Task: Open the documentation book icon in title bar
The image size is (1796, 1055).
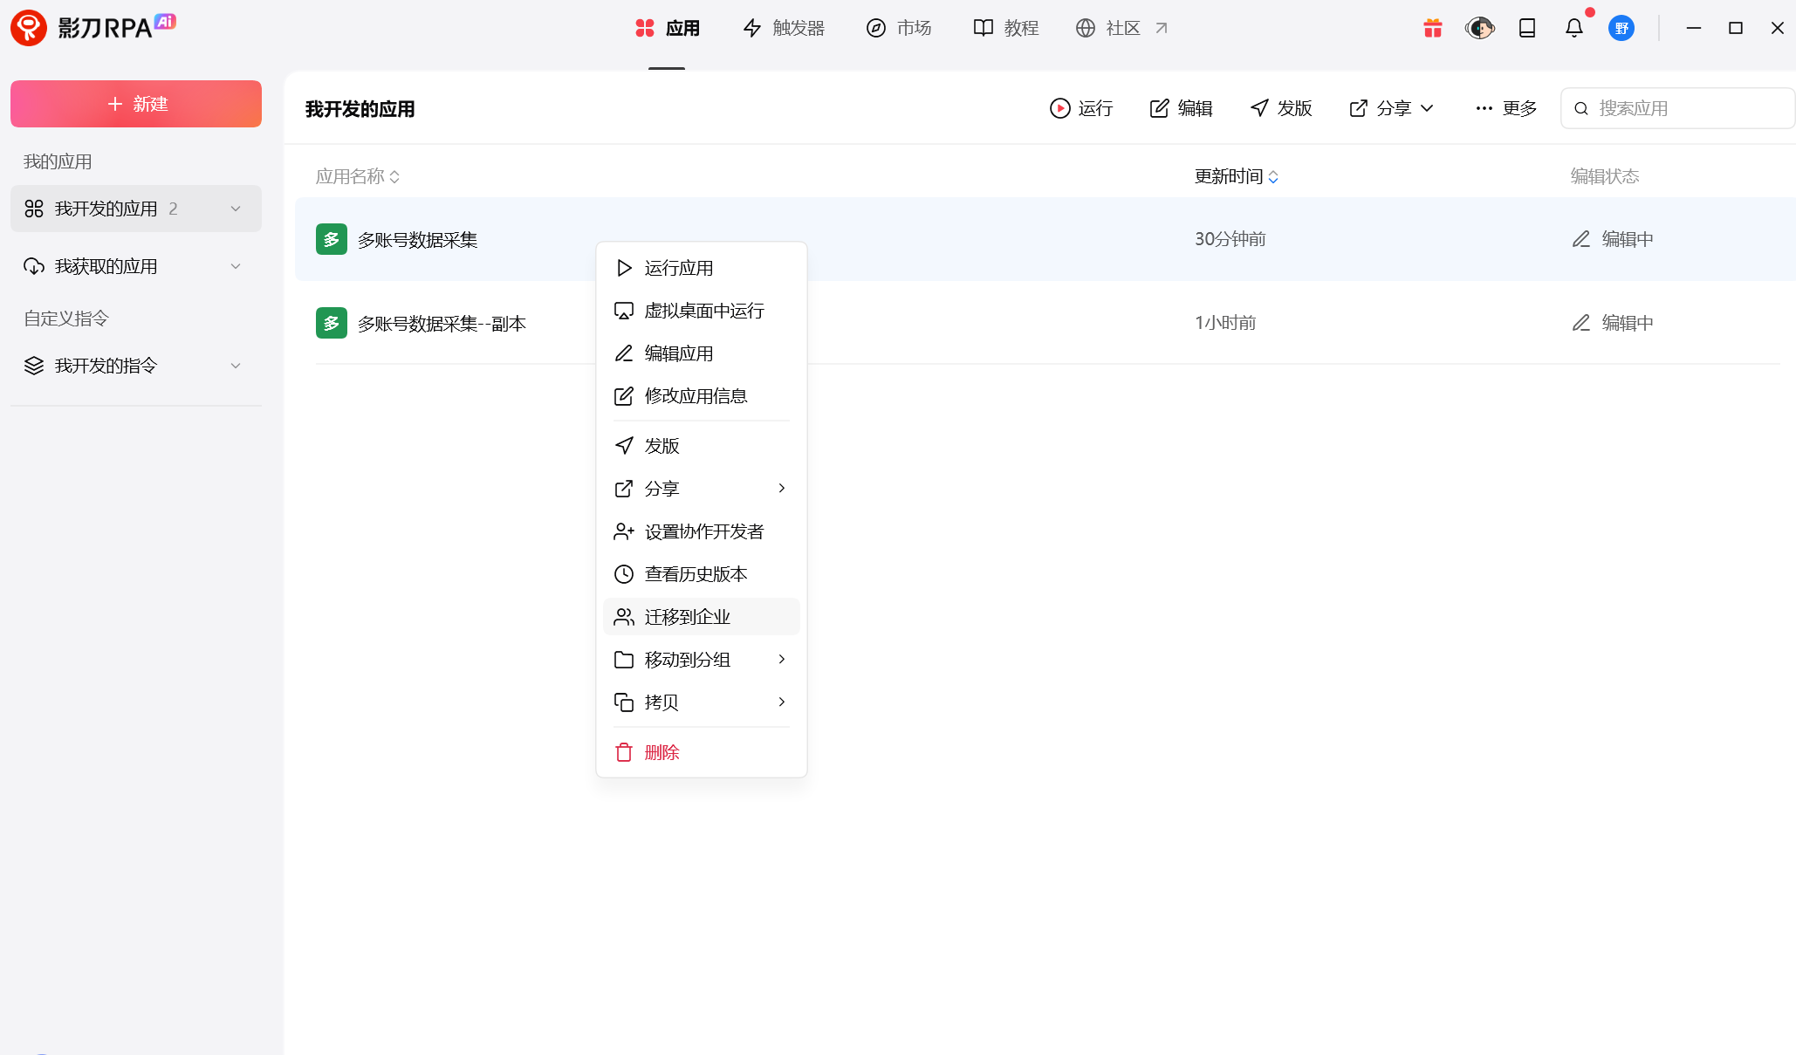Action: pos(1527,28)
